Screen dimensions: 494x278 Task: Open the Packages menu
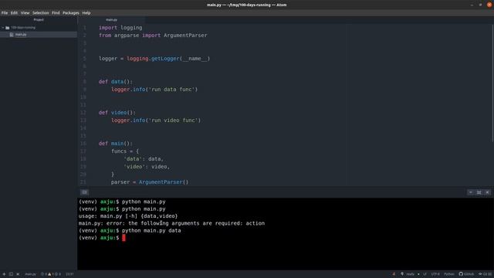(70, 13)
